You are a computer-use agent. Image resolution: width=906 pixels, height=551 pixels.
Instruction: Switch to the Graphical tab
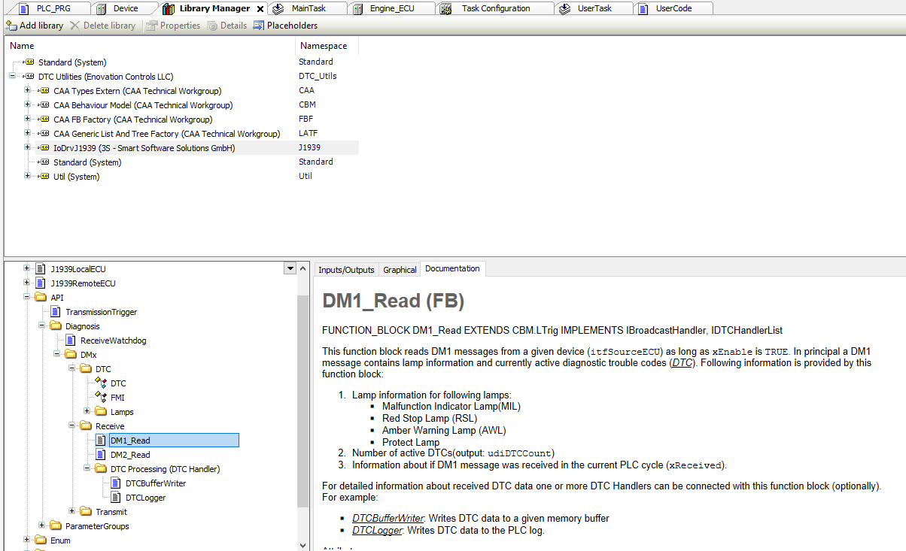[400, 270]
